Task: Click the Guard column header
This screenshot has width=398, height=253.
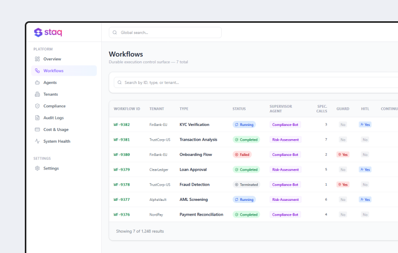Action: click(x=343, y=109)
